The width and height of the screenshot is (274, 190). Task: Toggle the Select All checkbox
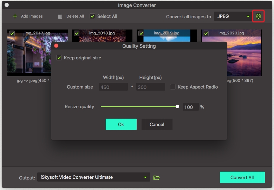(92, 16)
